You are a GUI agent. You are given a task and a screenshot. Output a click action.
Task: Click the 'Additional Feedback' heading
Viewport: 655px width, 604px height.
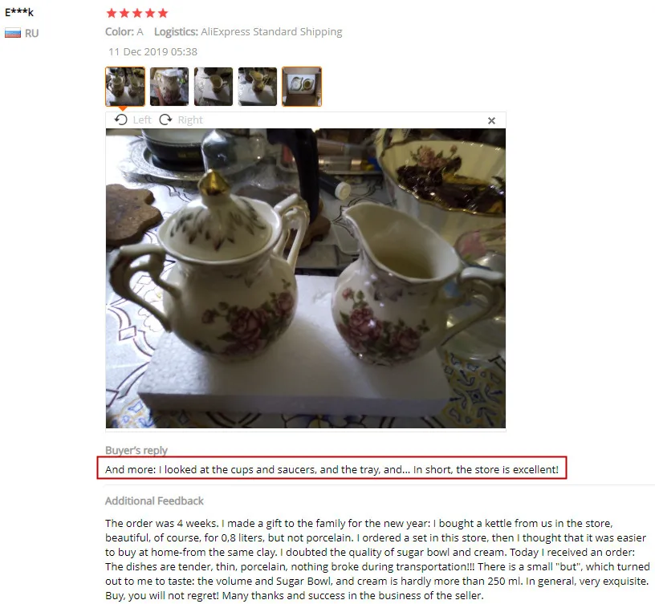[x=154, y=501]
